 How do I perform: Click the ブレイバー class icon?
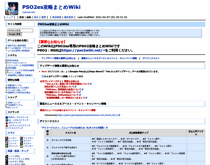point(7,146)
